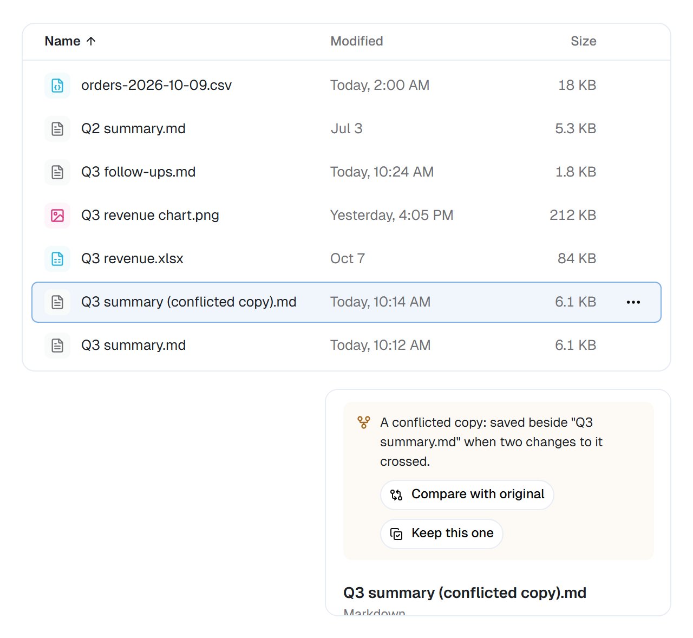Image resolution: width=693 pixels, height=638 pixels.
Task: Click the details panel title Q3 summary (conflicted copy).md
Action: tap(465, 593)
